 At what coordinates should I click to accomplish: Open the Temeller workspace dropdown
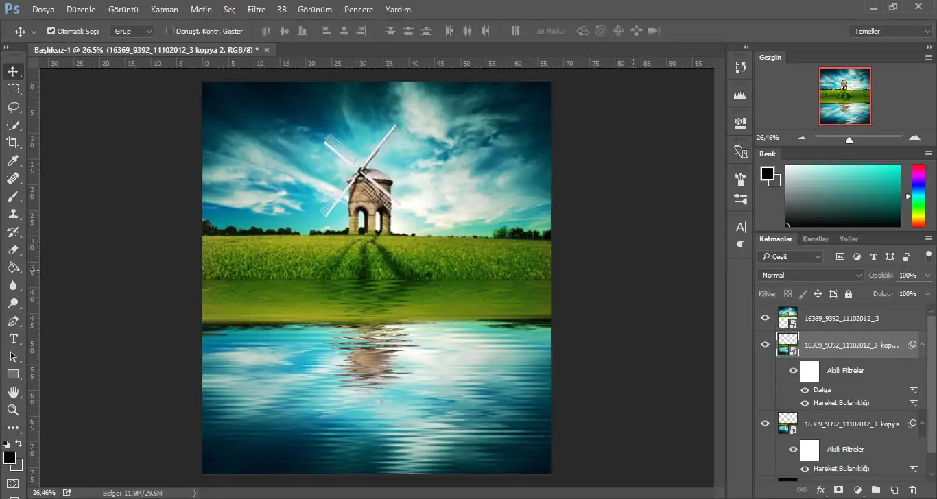click(890, 31)
